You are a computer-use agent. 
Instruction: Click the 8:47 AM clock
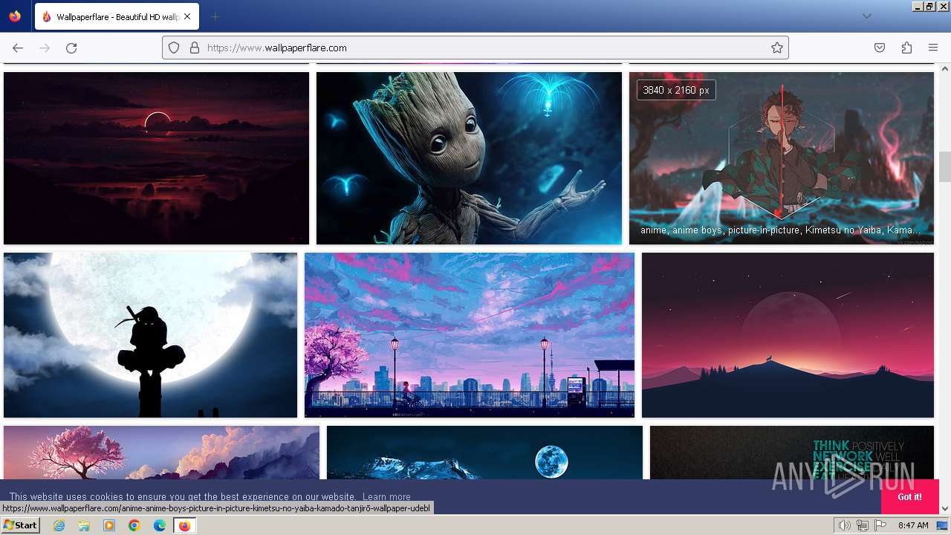[913, 525]
